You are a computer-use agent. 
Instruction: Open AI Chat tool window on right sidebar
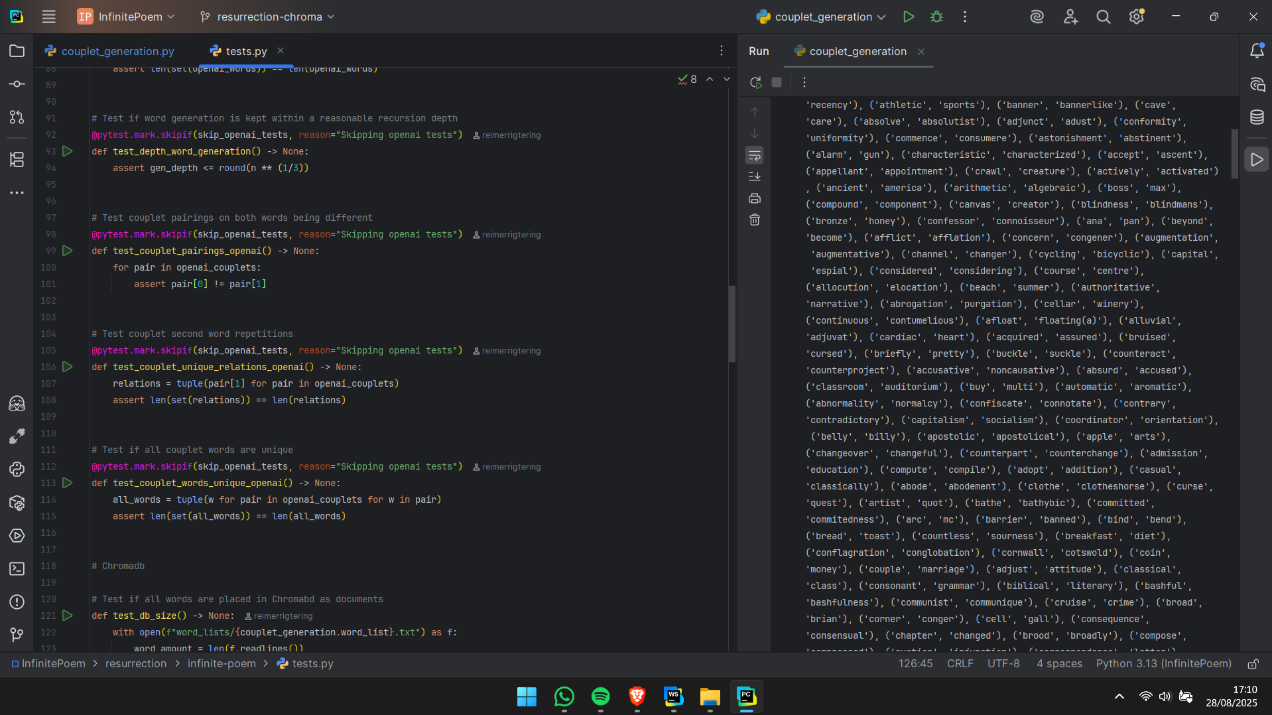tap(1257, 84)
